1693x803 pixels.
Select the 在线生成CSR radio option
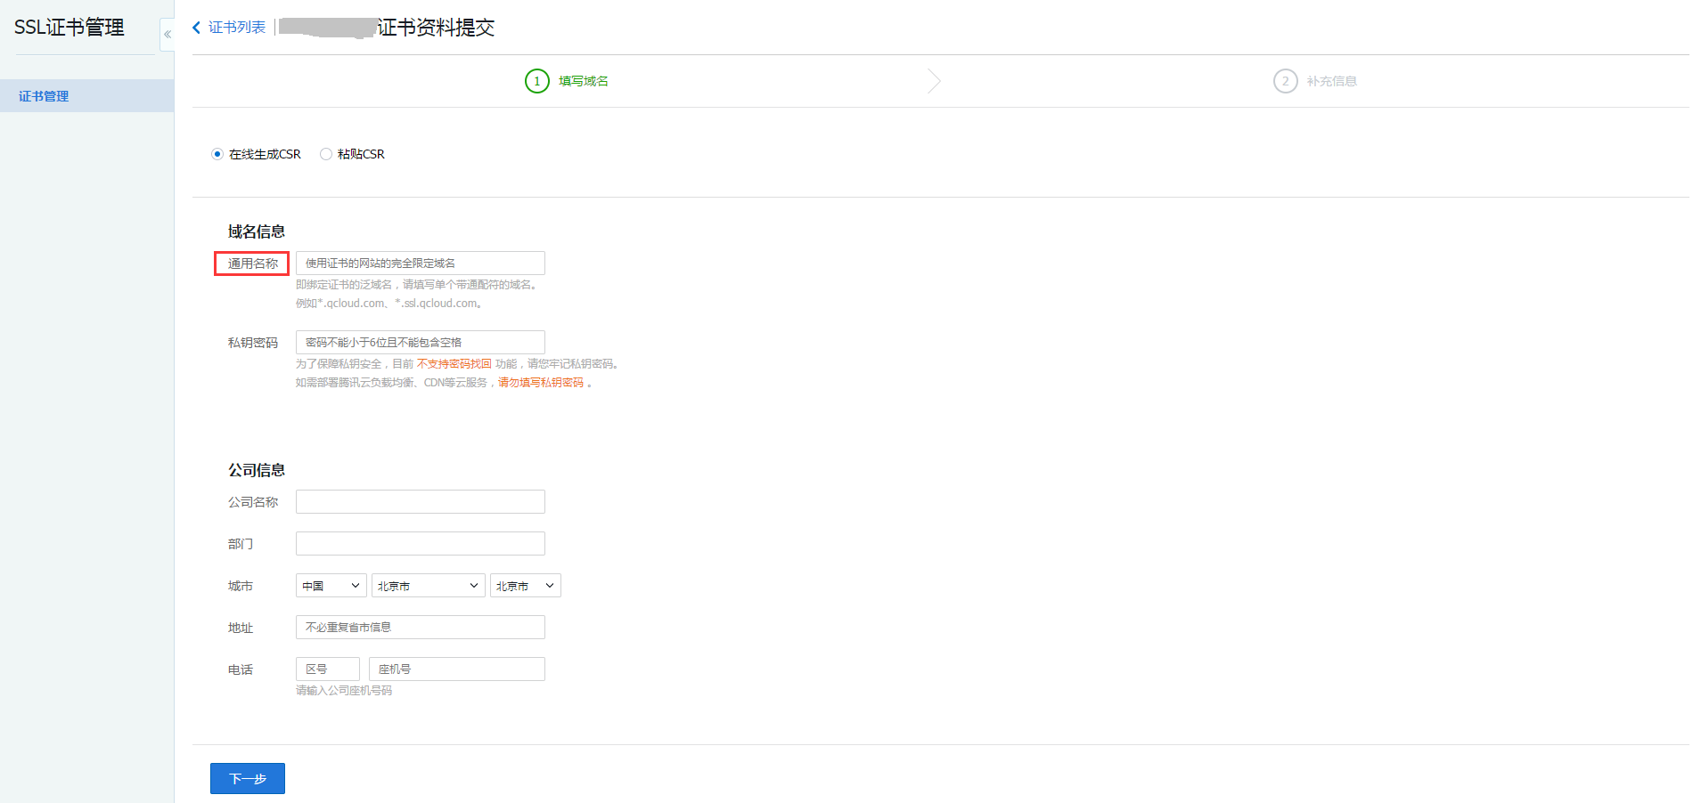point(217,154)
